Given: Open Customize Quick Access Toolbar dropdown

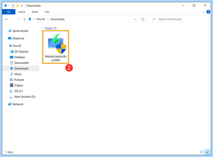Looking at the screenshot, I should pyautogui.click(x=22, y=6).
